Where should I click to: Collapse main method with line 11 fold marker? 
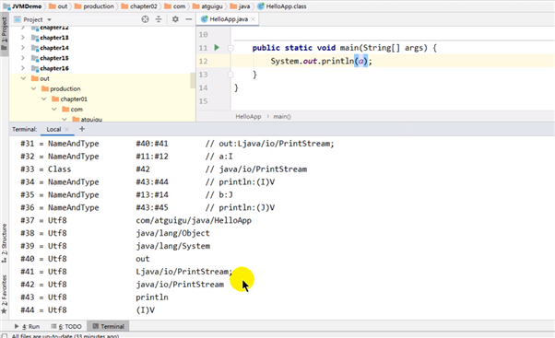230,48
